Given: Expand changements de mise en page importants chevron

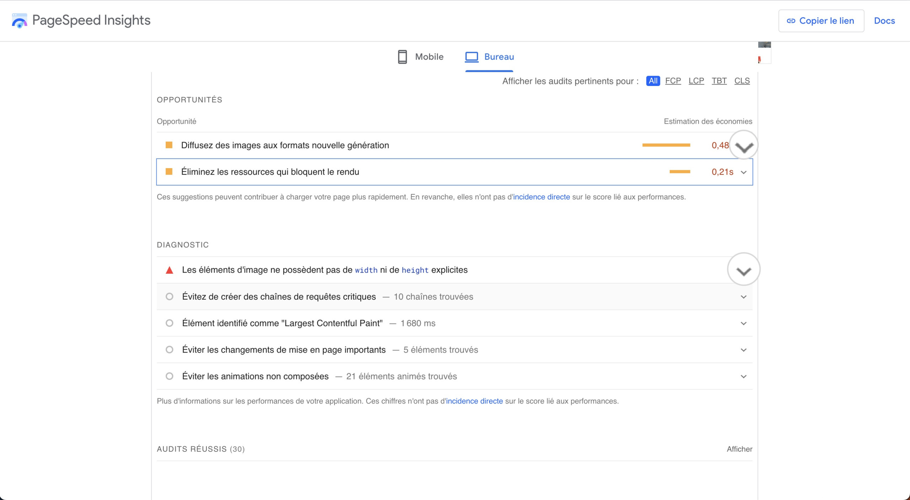Looking at the screenshot, I should pyautogui.click(x=744, y=350).
